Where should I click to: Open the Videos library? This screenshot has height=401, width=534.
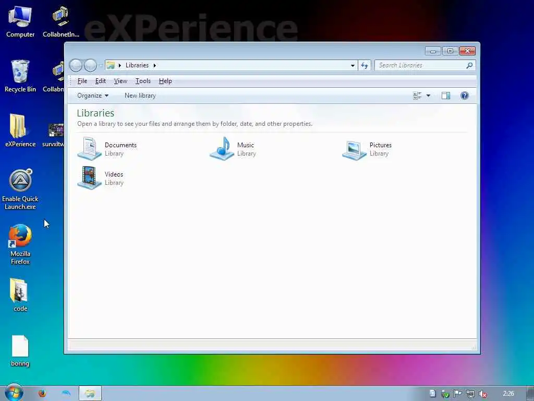coord(101,178)
